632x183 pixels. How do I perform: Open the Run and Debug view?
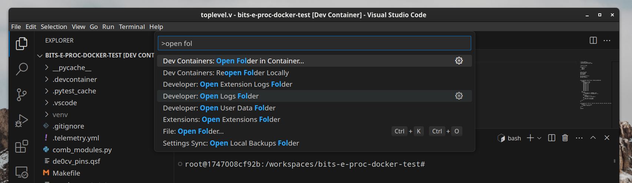(x=21, y=121)
